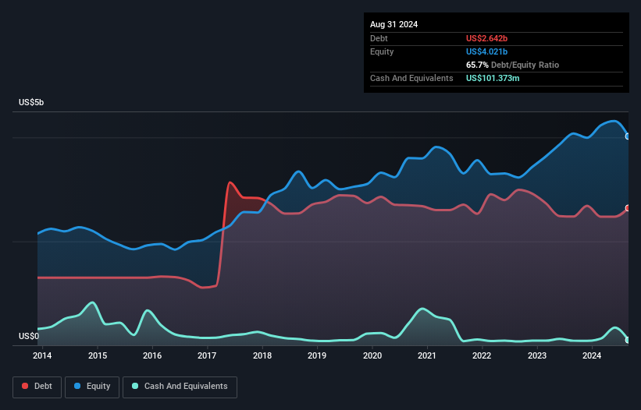Click the Aug 31 2024 tooltip date
Screen dimensions: 641x410
point(394,24)
